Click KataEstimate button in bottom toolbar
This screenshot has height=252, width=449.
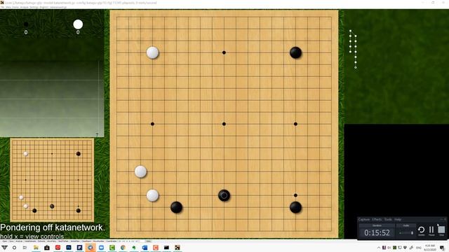(x=29, y=241)
